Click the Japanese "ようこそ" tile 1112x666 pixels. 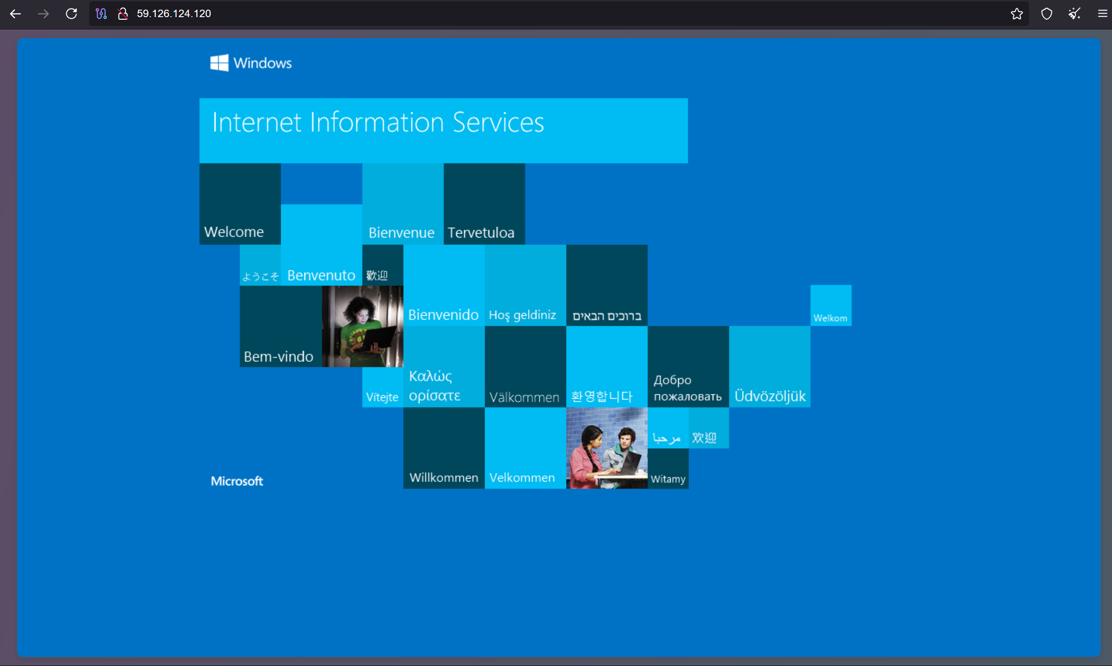click(x=260, y=265)
